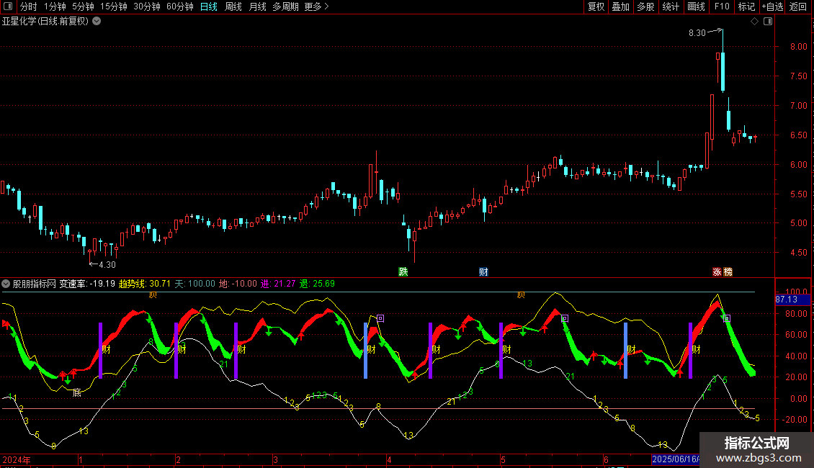Click the blue 财 event marker below the candles
This screenshot has height=468, width=814.
(x=483, y=271)
